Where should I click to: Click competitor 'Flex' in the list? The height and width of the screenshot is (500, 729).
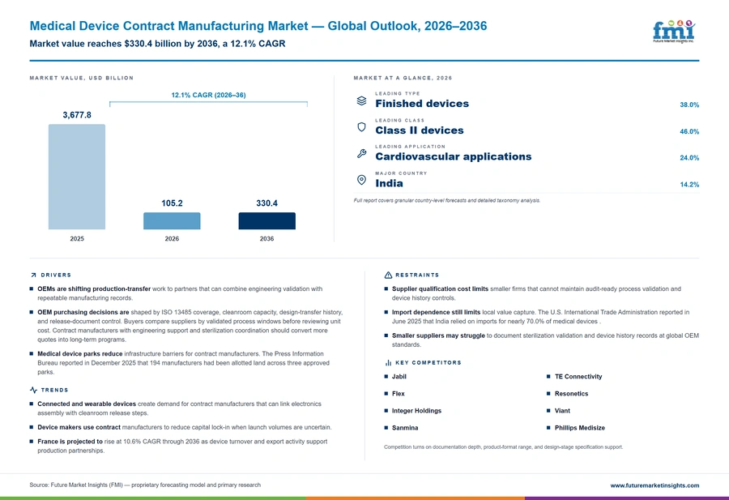398,394
